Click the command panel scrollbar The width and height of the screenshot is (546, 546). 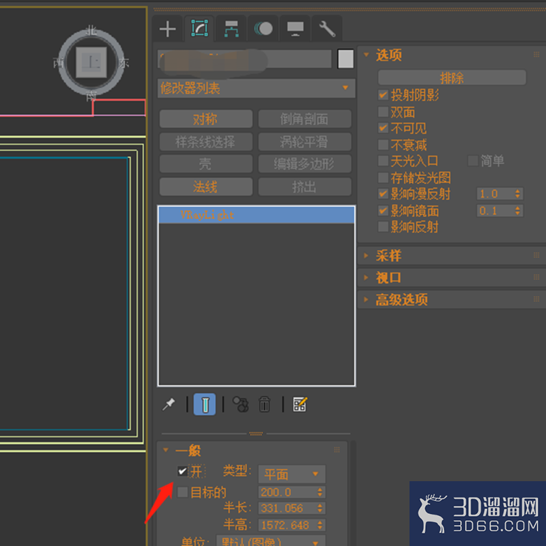(353, 493)
